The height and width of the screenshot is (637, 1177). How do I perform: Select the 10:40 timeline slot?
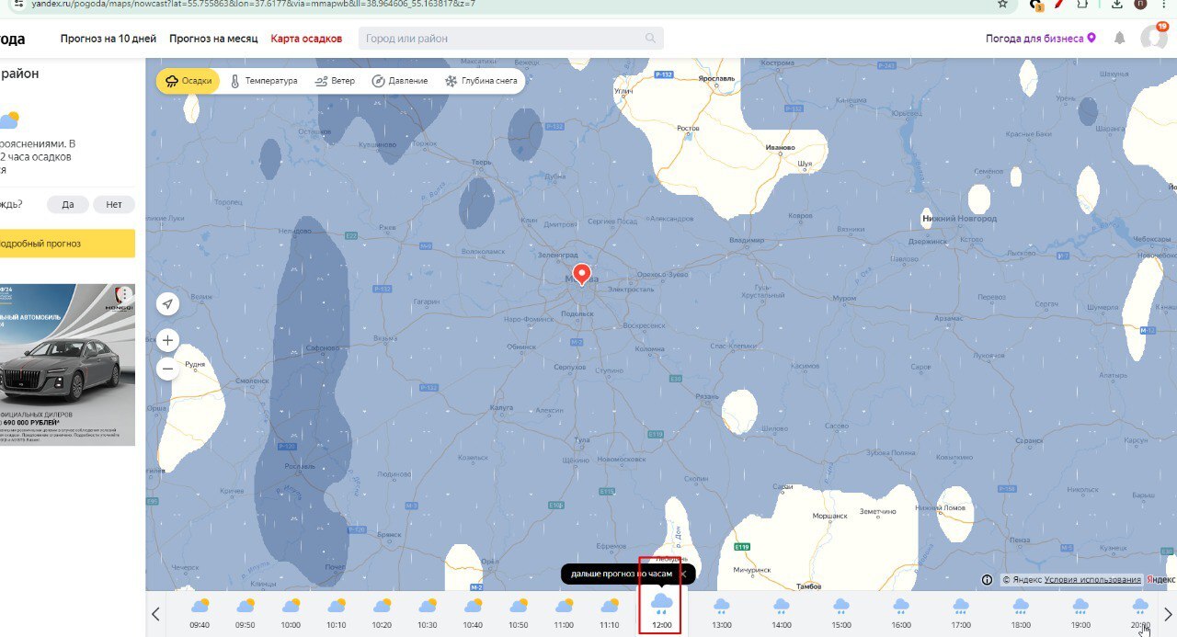473,613
